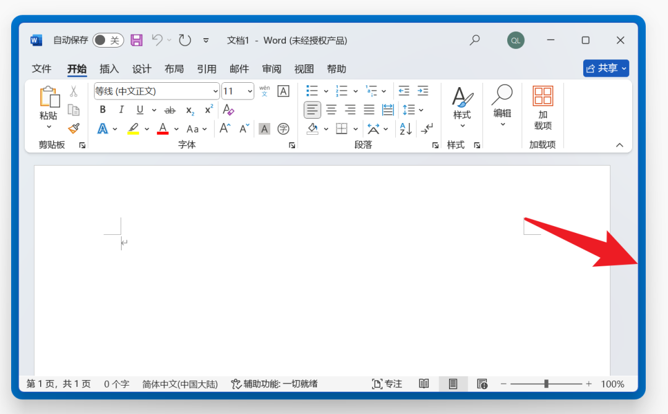
Task: Toggle the AutoSave switch
Action: [x=108, y=40]
